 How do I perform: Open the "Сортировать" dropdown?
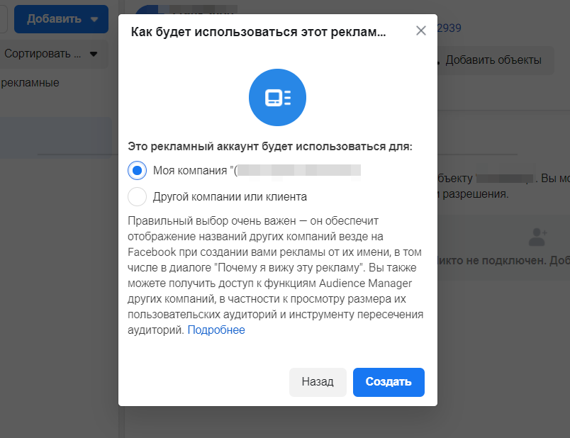click(x=43, y=53)
